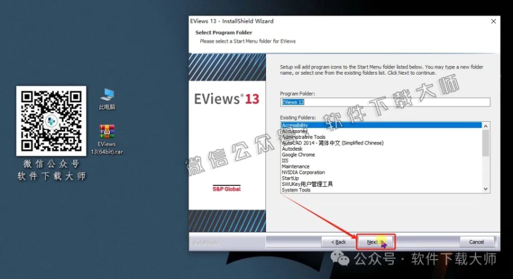Image resolution: width=513 pixels, height=279 pixels.
Task: Select NVIDIA Corporation folder entry
Action: pos(381,172)
